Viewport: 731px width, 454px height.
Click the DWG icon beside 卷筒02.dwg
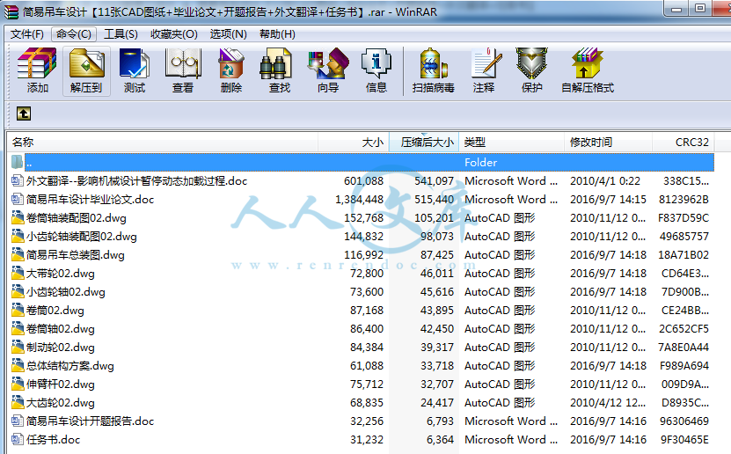click(18, 310)
